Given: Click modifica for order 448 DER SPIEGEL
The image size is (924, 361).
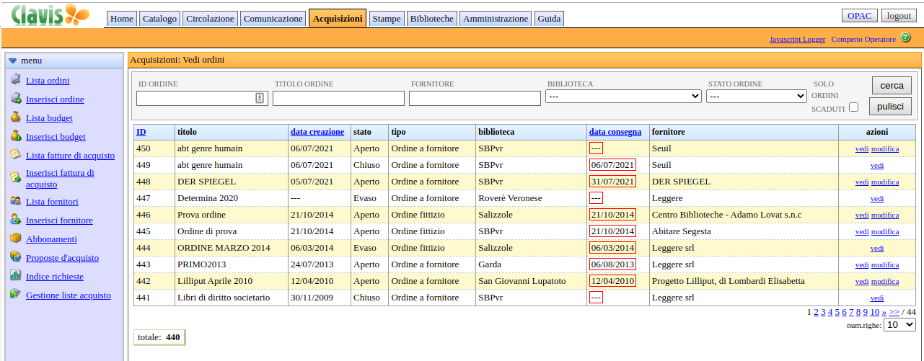Looking at the screenshot, I should click(885, 182).
